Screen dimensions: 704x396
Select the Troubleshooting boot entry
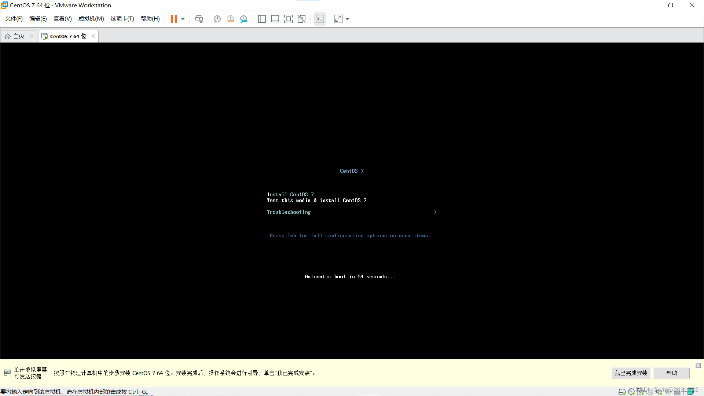pos(289,212)
